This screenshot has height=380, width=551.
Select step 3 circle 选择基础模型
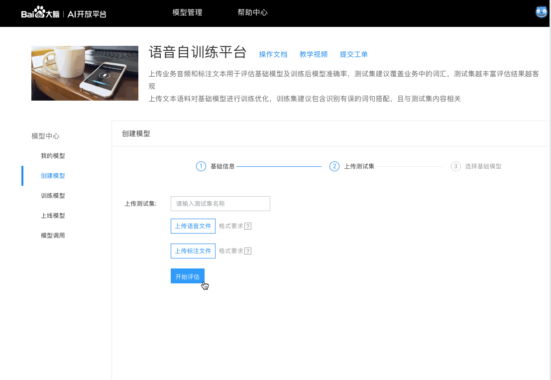coord(455,166)
